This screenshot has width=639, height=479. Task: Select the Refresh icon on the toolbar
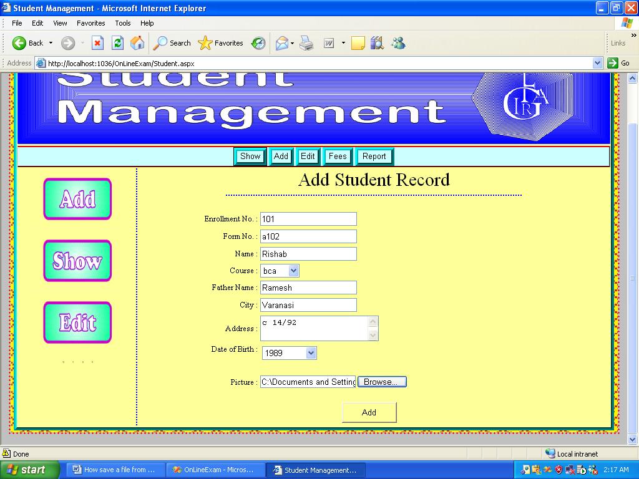tap(117, 43)
